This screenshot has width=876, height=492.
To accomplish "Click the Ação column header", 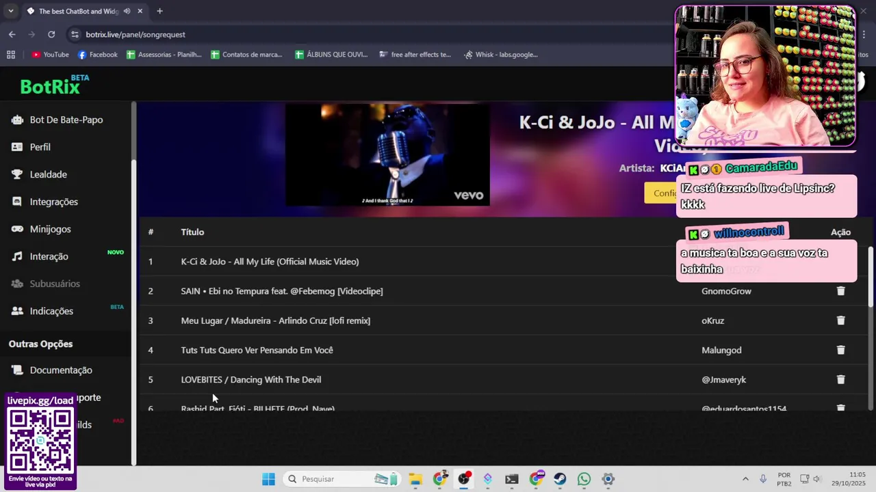I will (x=840, y=232).
